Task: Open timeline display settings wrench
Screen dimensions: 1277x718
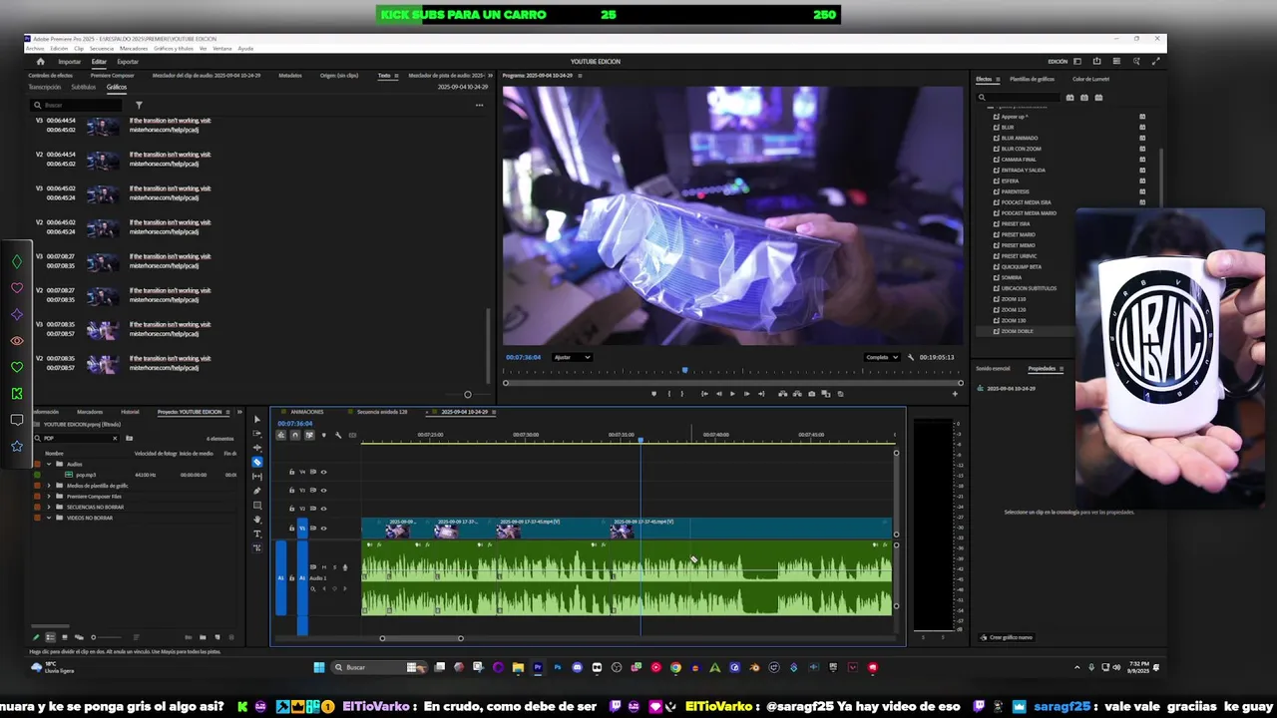Action: [338, 435]
